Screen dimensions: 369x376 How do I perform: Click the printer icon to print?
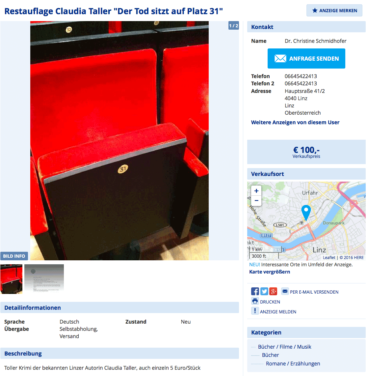[x=255, y=301]
